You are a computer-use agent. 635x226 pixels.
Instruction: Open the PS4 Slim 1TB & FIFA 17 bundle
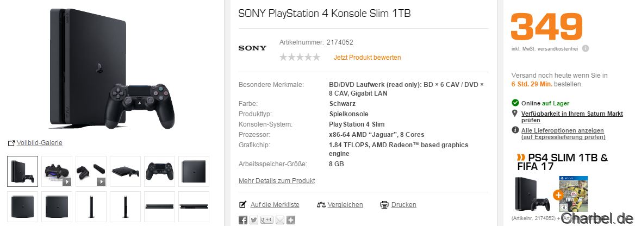point(562,162)
